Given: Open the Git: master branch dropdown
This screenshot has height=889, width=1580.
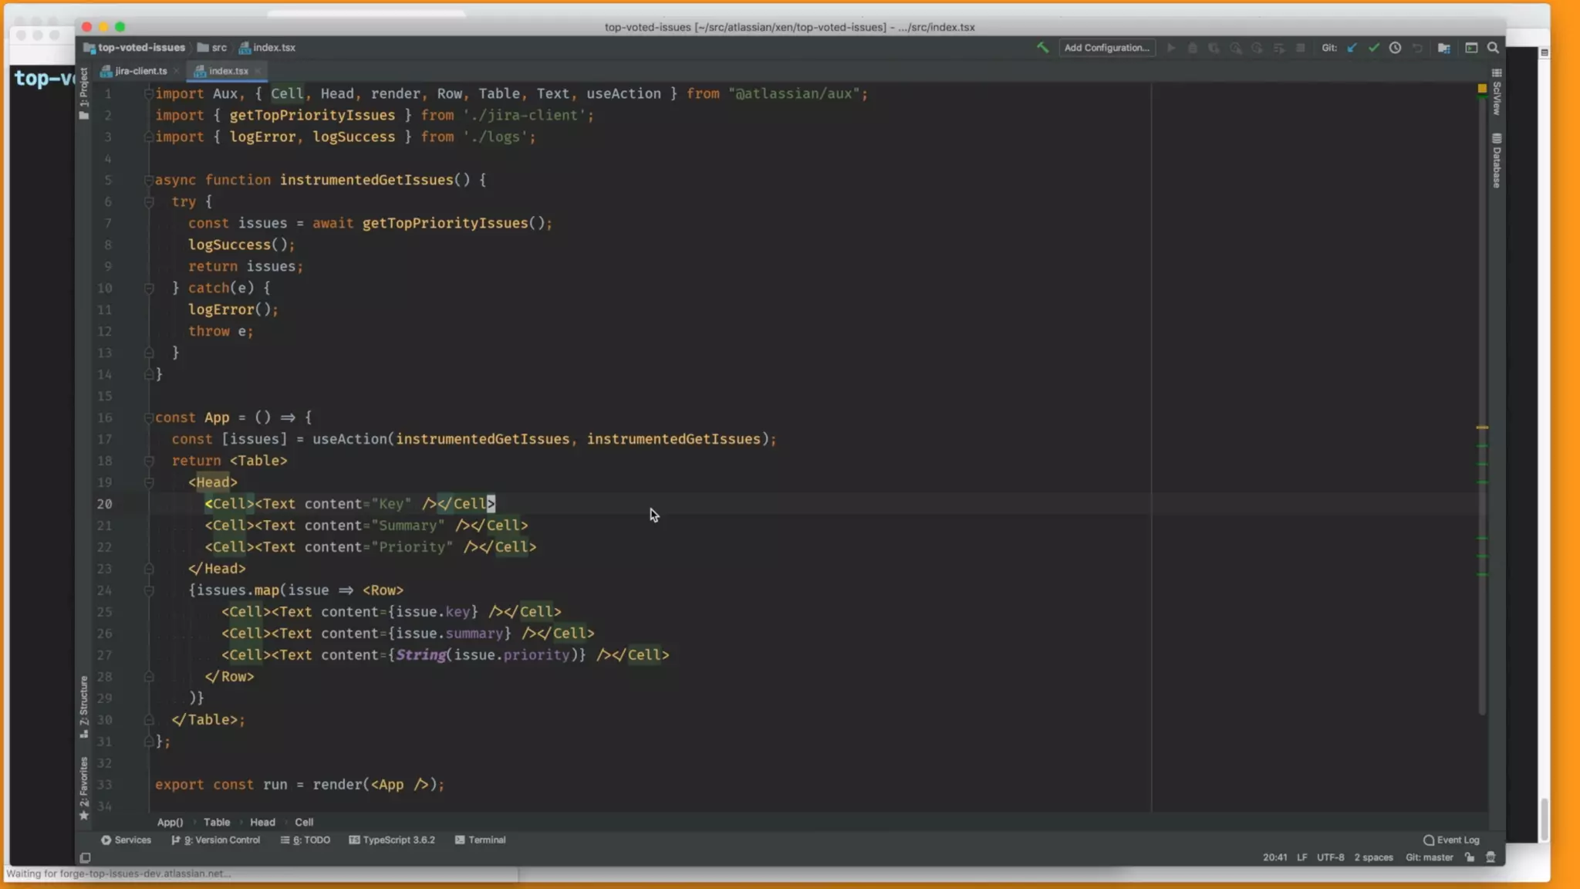Looking at the screenshot, I should pyautogui.click(x=1429, y=857).
